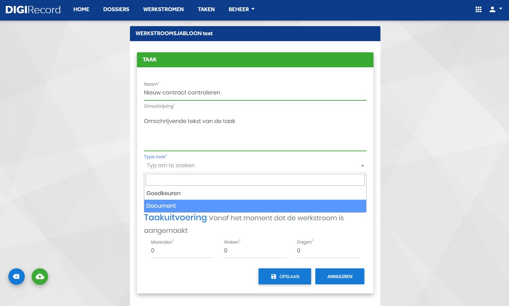Open the Werkstromen page

pos(163,9)
